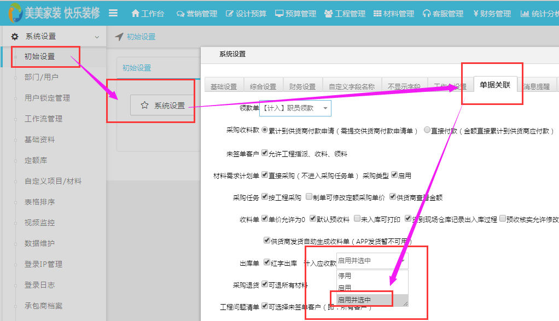559x321 pixels.
Task: Open 工作台 home icon
Action: (136, 14)
